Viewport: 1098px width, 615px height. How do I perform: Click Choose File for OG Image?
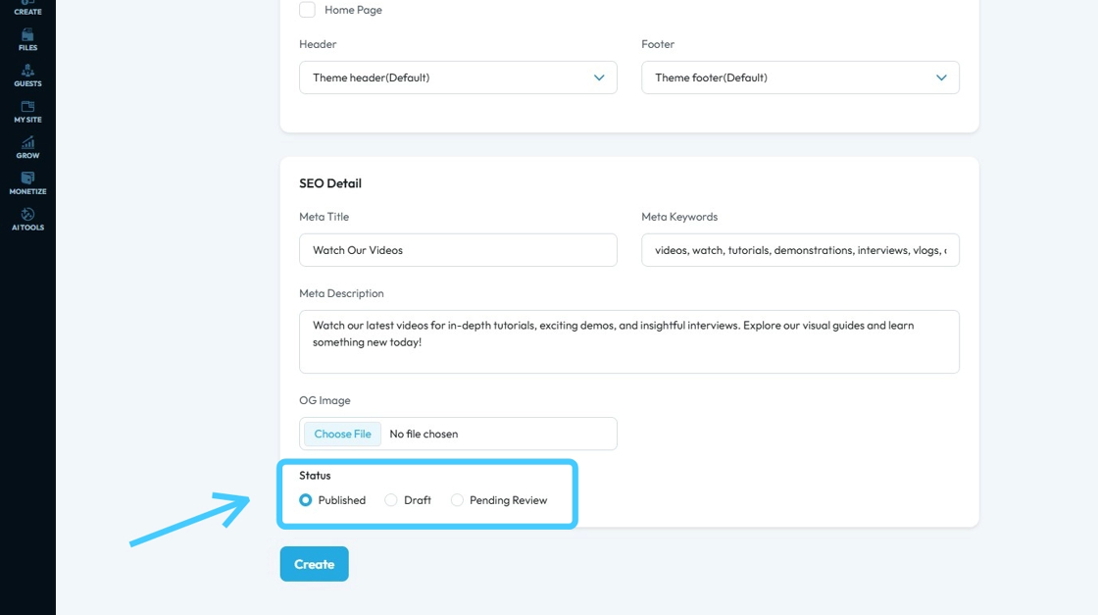tap(343, 434)
